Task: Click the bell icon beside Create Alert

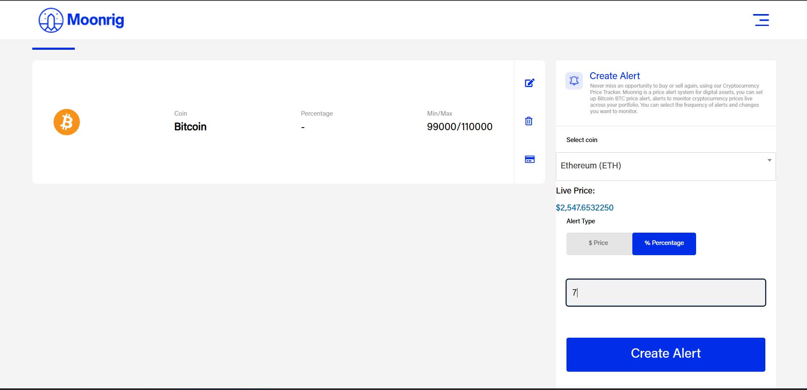Action: click(574, 80)
